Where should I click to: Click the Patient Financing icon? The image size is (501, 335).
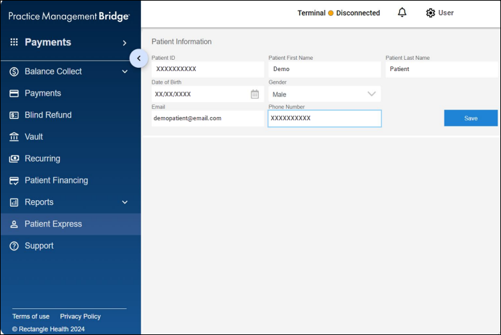[14, 181]
